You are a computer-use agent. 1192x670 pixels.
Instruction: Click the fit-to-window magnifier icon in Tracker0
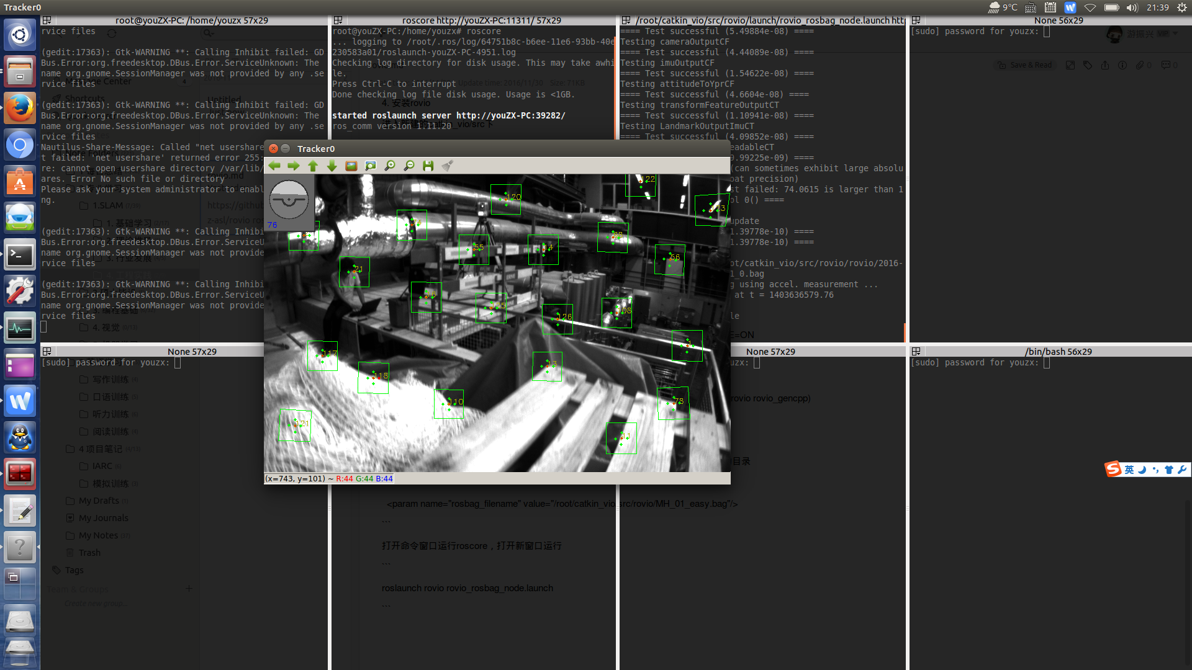click(371, 166)
